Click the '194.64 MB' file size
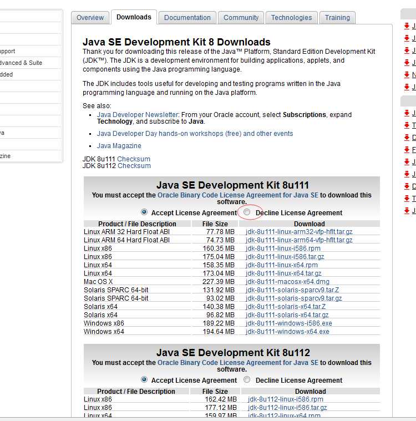The height and width of the screenshot is (421, 416). point(219,332)
